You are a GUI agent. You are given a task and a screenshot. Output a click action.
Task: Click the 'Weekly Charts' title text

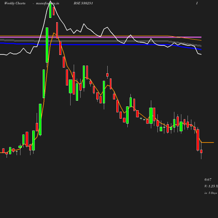tap(15, 3)
